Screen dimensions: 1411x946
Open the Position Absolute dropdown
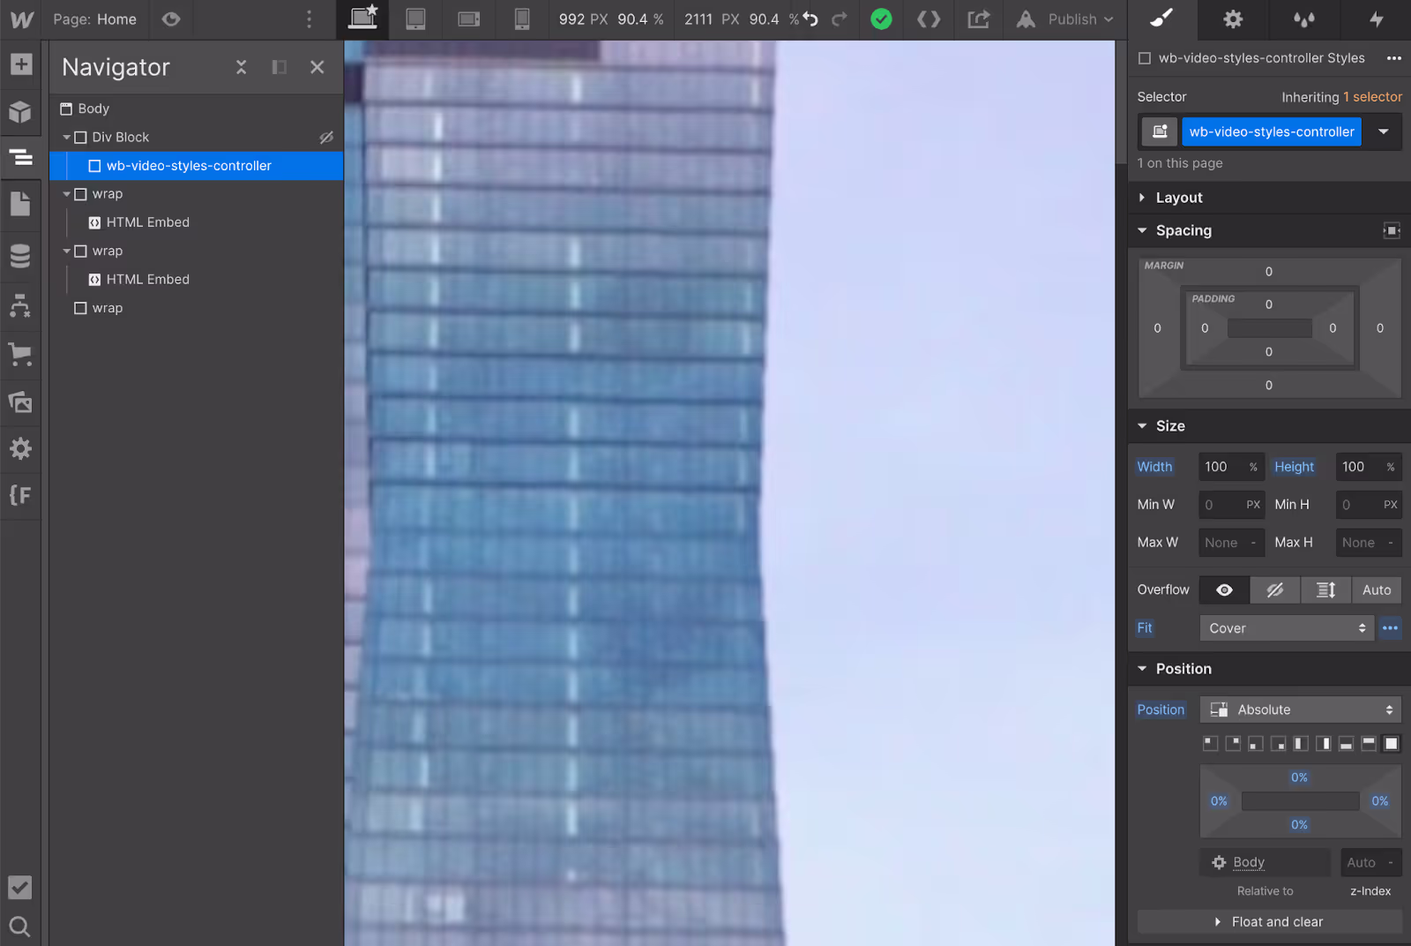1300,709
